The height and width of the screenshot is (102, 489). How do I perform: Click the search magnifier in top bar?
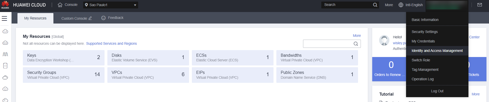click(375, 5)
